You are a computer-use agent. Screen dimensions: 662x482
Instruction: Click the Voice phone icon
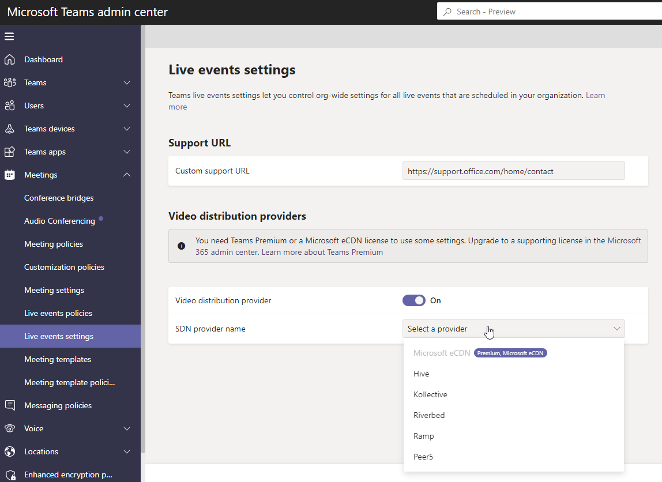pos(10,428)
